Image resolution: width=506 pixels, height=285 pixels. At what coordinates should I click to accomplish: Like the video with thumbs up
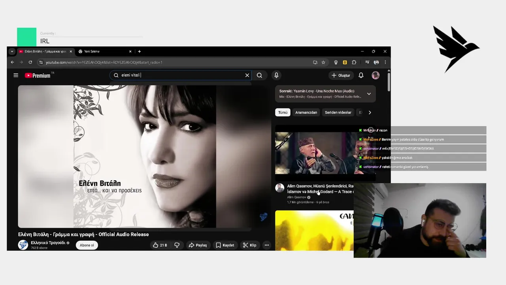(x=160, y=245)
